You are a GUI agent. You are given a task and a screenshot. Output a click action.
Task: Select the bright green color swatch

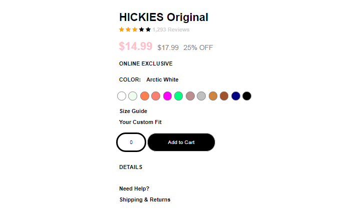tap(179, 96)
